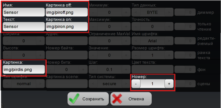Click the green checkmark Save icon
Image resolution: width=221 pixels, height=108 pixels.
[74, 99]
